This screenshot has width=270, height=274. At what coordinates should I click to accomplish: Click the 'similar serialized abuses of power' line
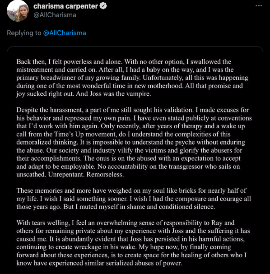(x=99, y=263)
